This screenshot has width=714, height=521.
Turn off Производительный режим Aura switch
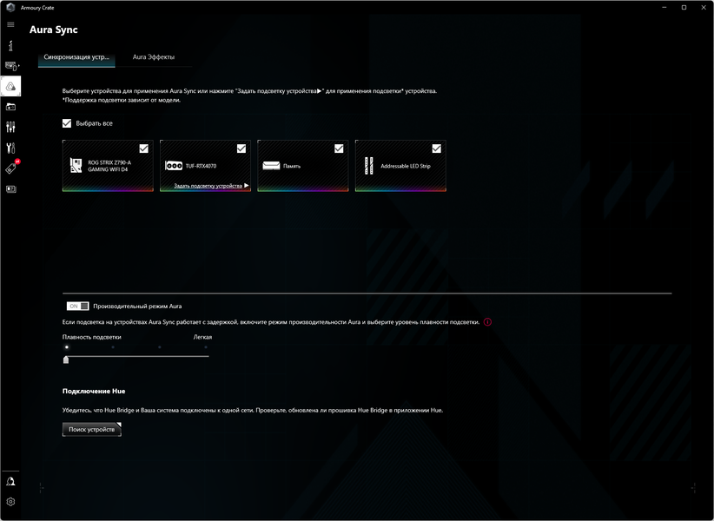[77, 307]
